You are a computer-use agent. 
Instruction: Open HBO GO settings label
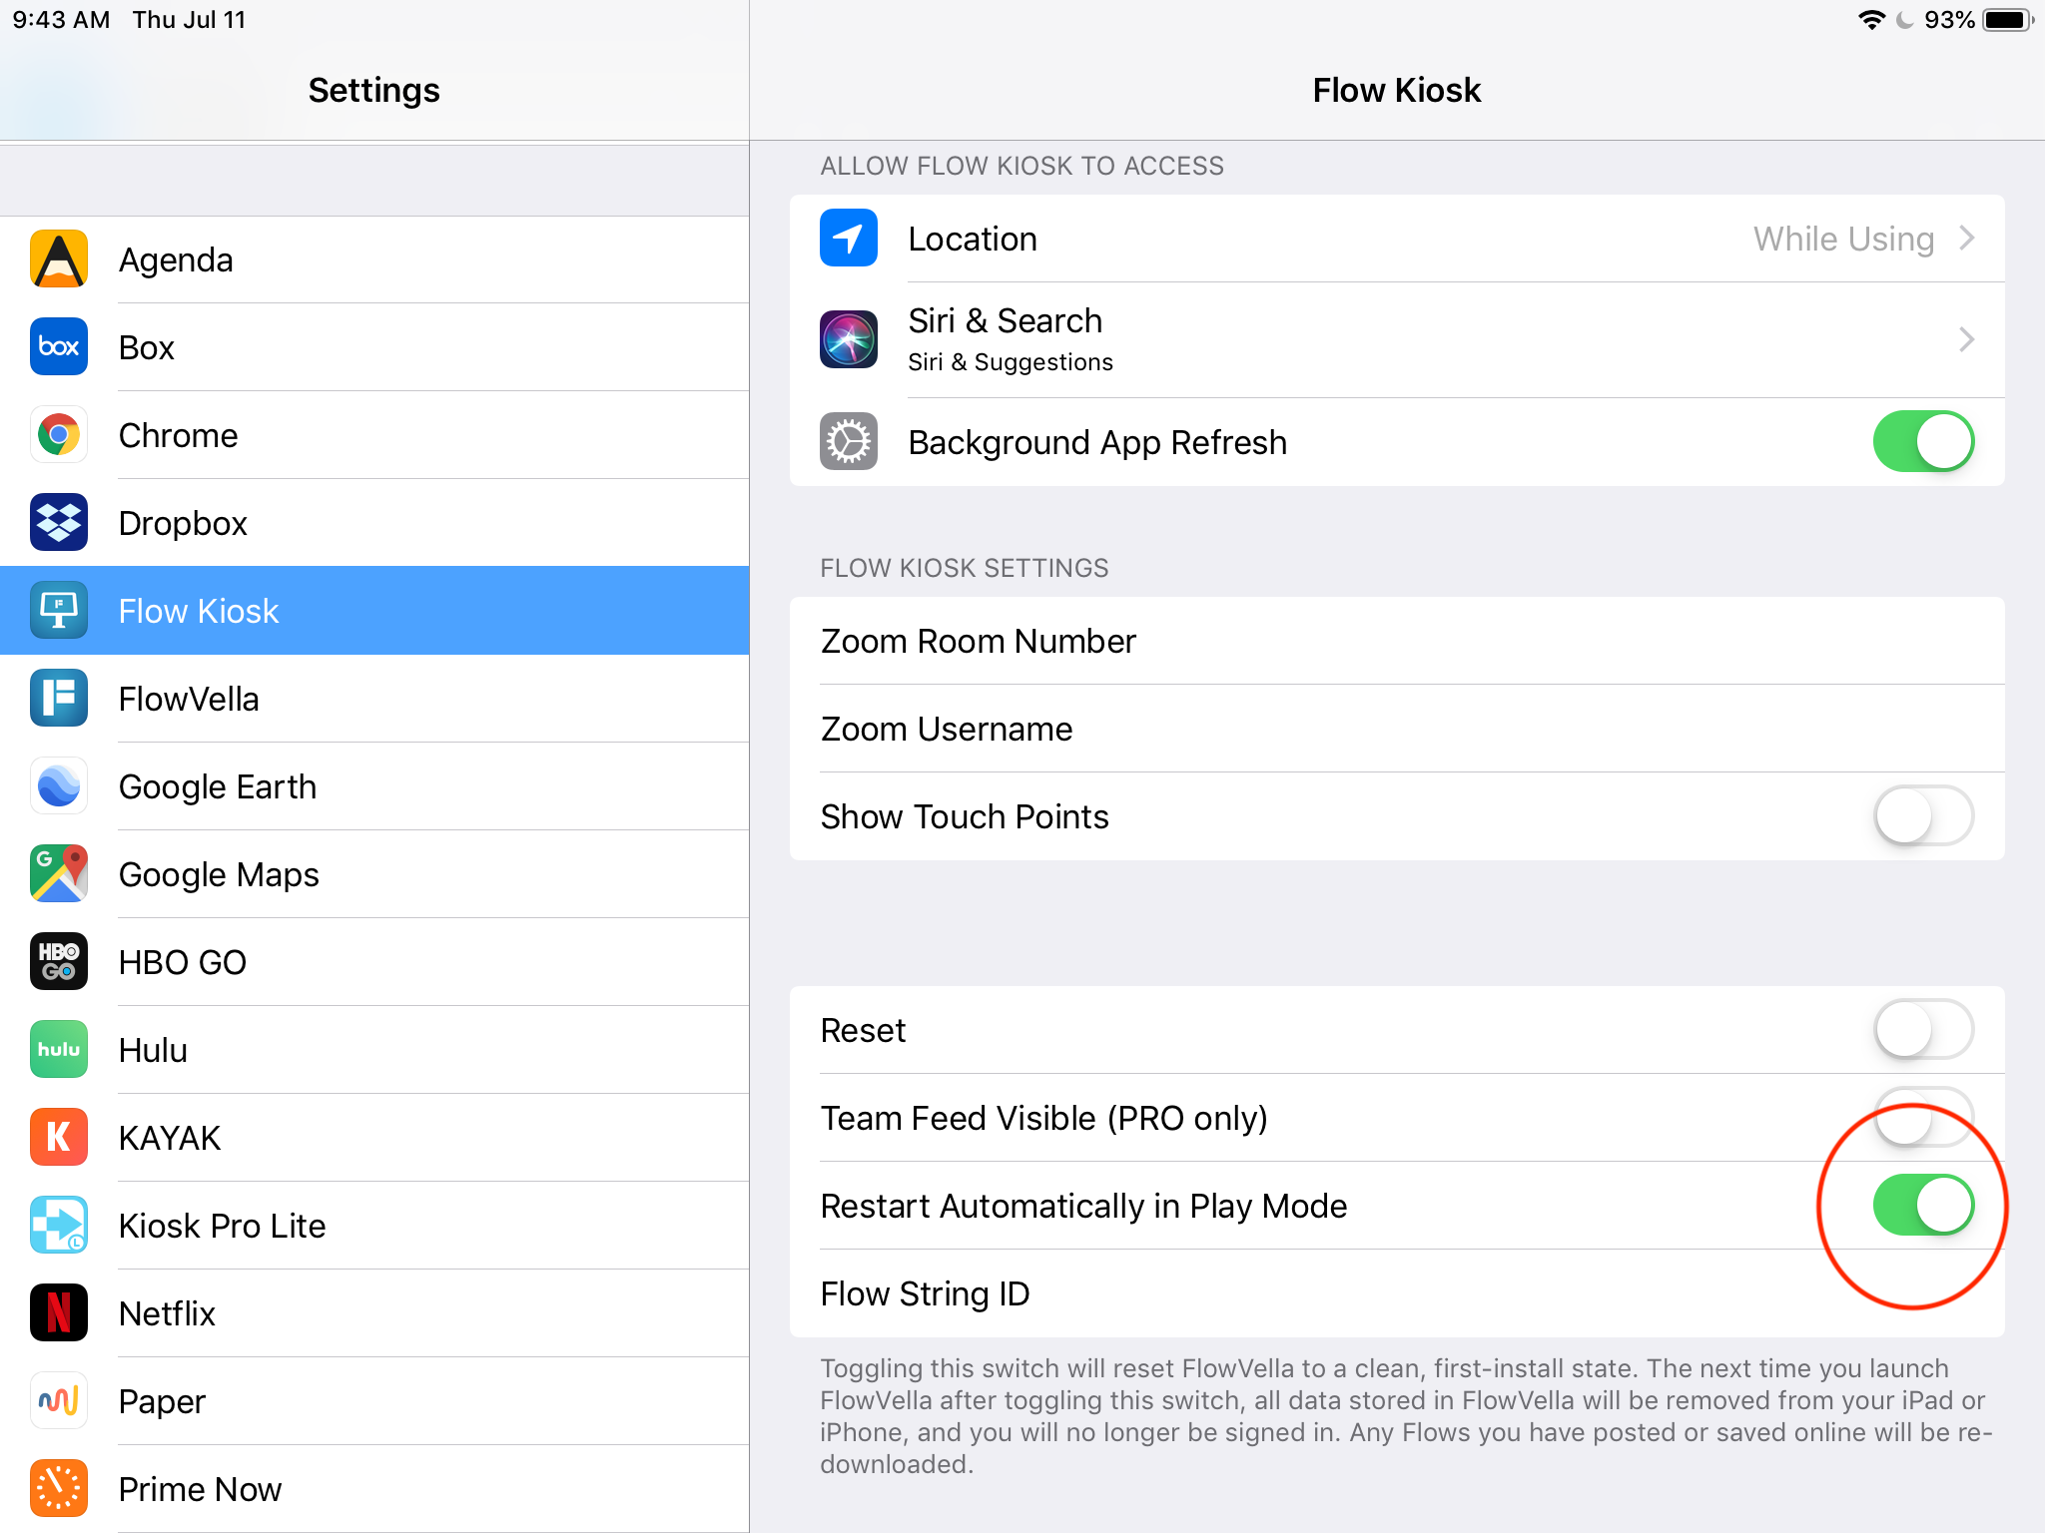click(182, 962)
